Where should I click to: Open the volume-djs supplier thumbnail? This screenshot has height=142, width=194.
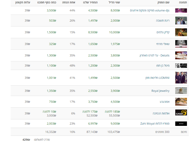(x=181, y=10)
